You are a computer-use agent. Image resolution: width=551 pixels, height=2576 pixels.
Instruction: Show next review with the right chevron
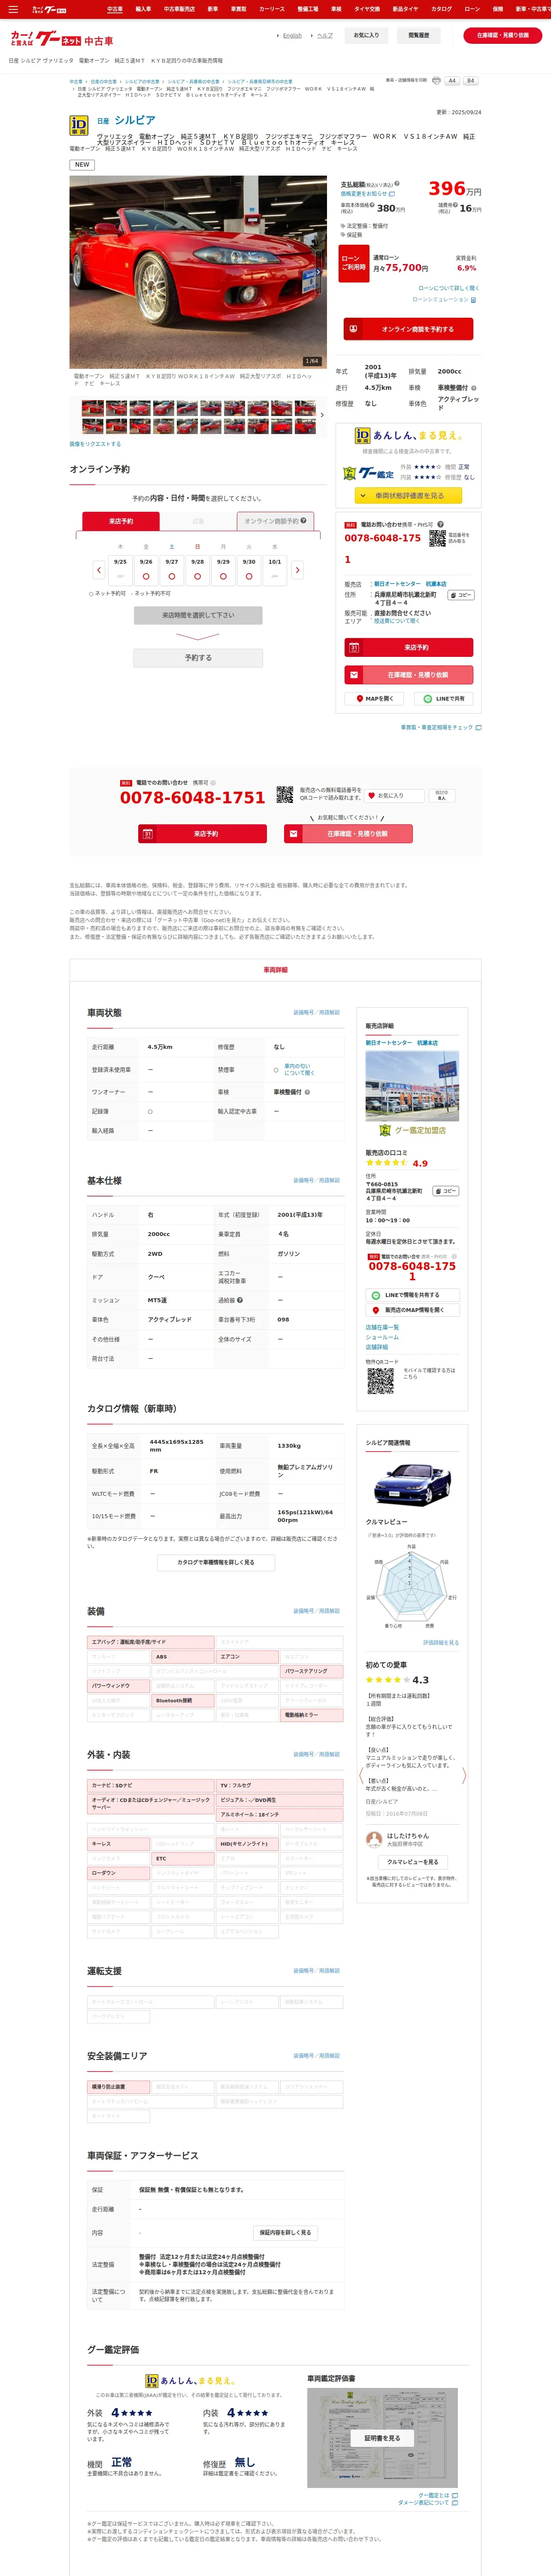pyautogui.click(x=464, y=1776)
